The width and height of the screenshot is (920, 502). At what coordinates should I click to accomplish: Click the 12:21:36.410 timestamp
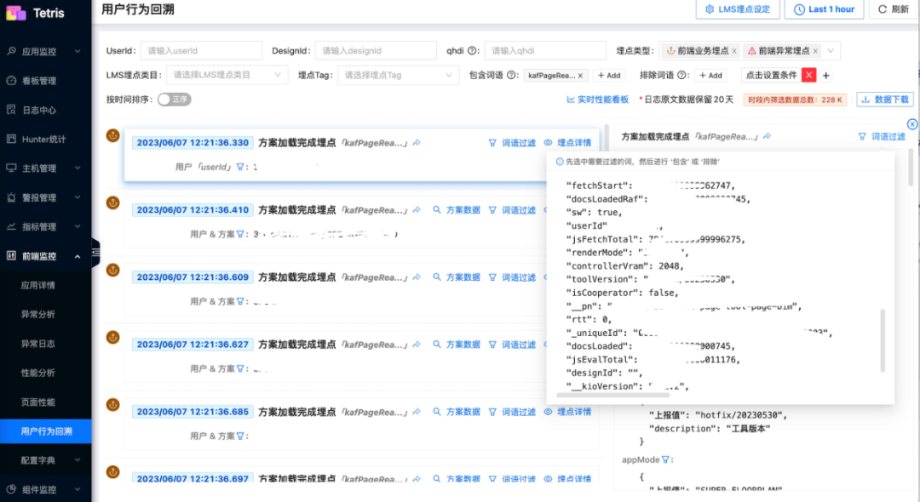[193, 210]
